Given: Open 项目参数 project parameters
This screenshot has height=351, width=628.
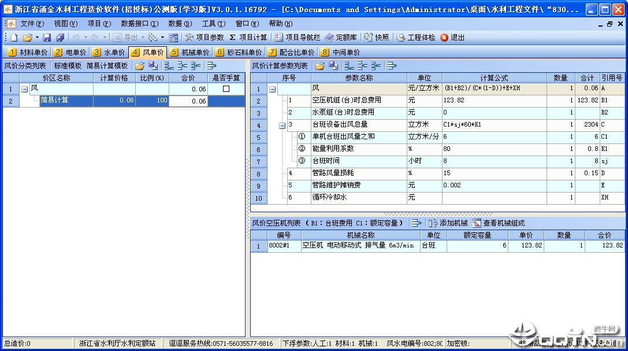Looking at the screenshot, I should [205, 38].
